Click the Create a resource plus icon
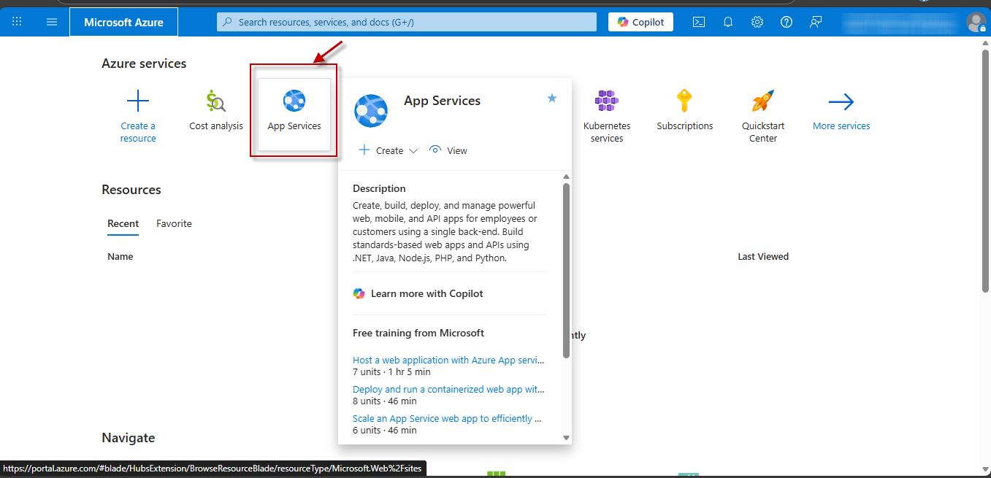Viewport: 991px width, 478px height. pos(138,101)
